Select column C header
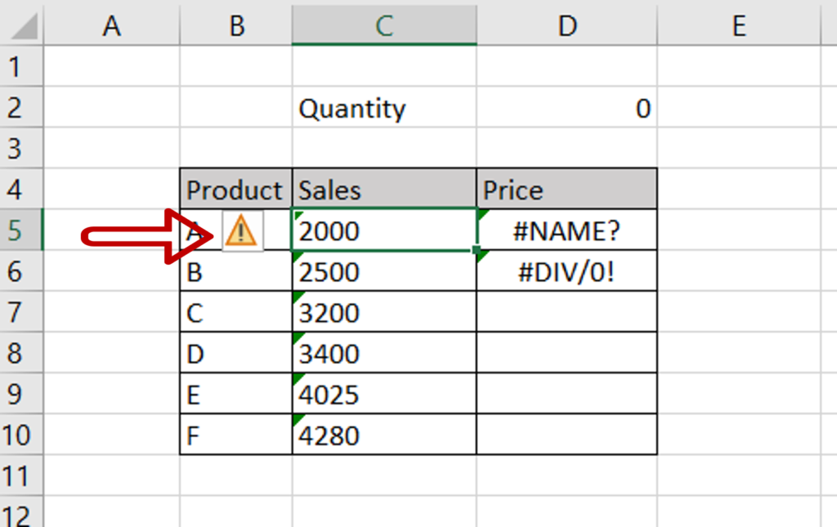Screen dimensions: 837x527 (x=384, y=24)
